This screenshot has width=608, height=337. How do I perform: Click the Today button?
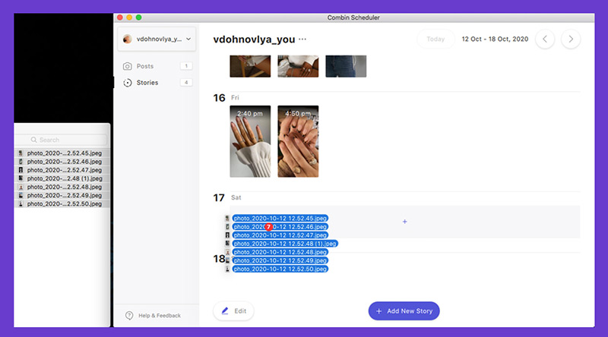tap(435, 39)
